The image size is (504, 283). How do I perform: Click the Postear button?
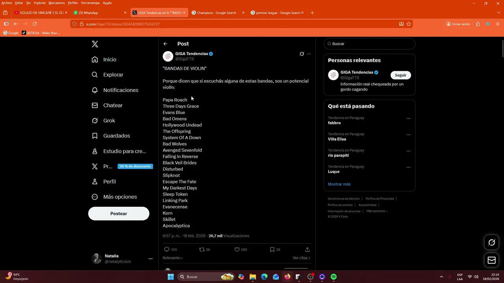[119, 213]
